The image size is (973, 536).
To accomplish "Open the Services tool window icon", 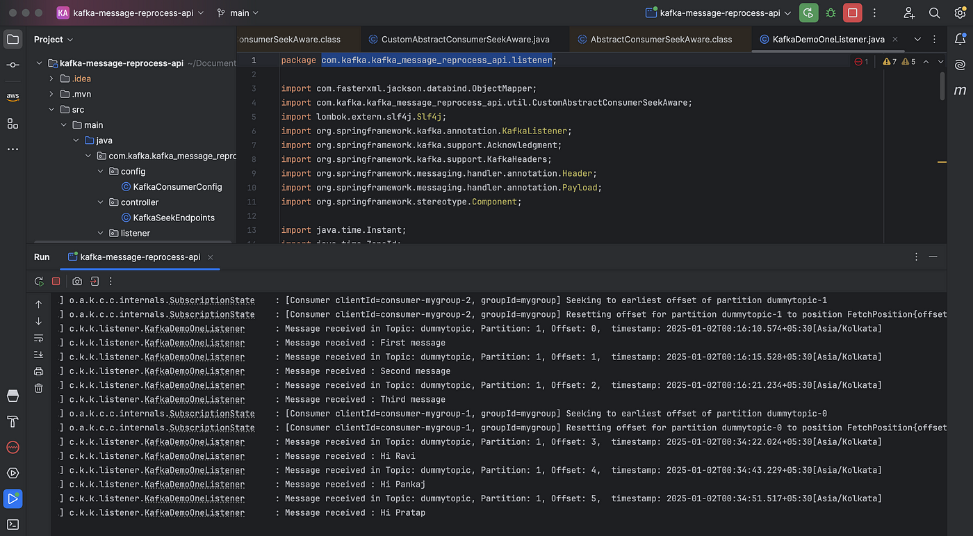I will (13, 473).
